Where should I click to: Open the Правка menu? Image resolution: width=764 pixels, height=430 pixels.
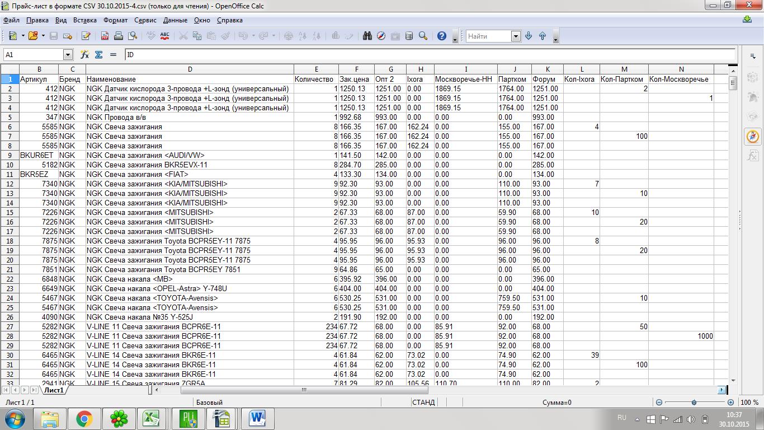click(x=37, y=20)
